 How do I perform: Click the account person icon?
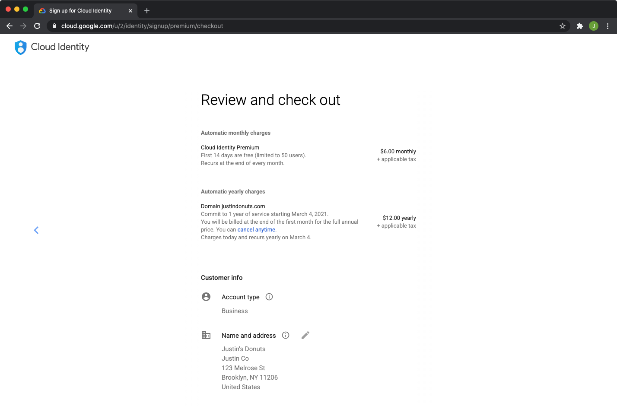(x=206, y=297)
